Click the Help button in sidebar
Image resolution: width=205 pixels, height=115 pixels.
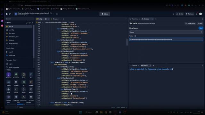(20, 107)
